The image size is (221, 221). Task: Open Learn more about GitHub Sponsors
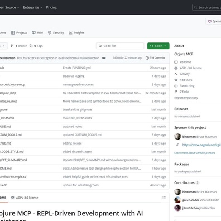(195, 153)
